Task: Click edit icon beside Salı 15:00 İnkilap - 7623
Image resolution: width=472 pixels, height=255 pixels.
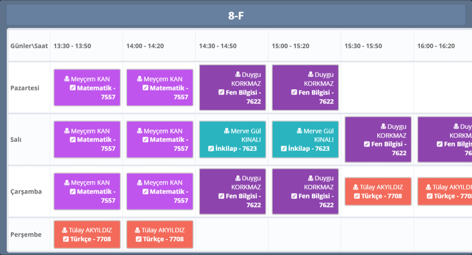Action: [x=283, y=148]
